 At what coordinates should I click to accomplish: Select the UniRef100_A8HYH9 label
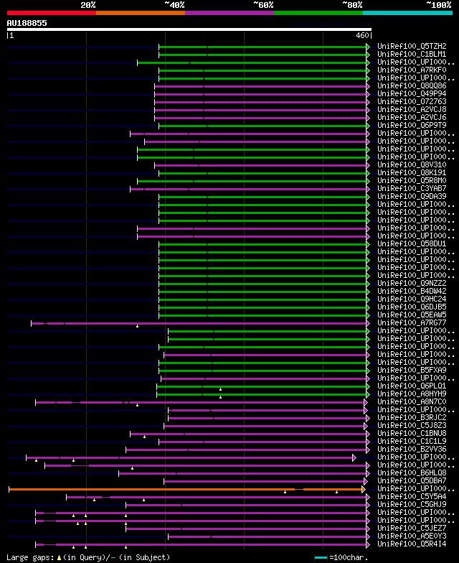[412, 394]
